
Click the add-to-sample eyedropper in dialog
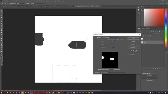coord(134,51)
